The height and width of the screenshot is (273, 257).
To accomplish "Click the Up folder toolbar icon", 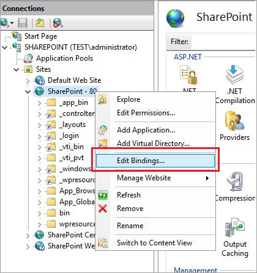I will [x=40, y=23].
